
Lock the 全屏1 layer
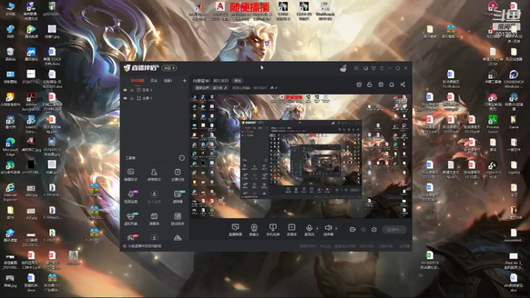[132, 98]
